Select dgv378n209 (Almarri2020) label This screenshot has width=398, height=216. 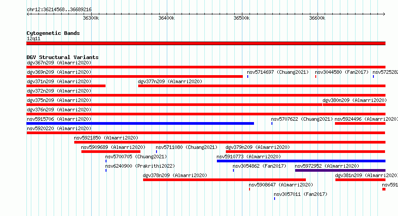click(175, 175)
